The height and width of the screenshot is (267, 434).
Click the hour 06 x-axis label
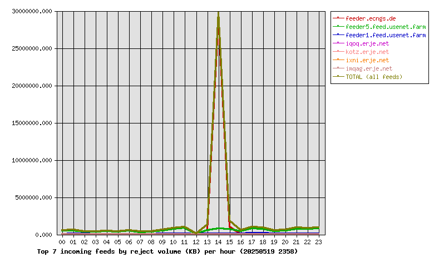(x=129, y=242)
